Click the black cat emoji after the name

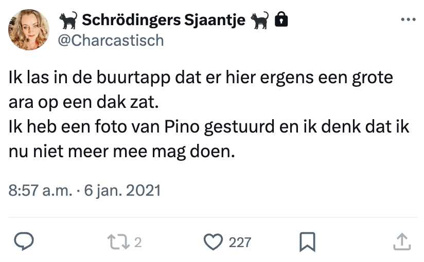[260, 20]
